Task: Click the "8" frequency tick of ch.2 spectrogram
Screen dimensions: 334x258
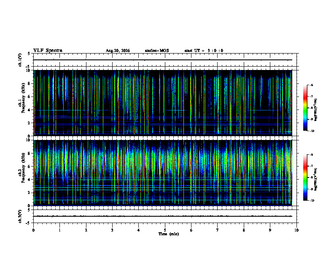Action: coord(30,153)
